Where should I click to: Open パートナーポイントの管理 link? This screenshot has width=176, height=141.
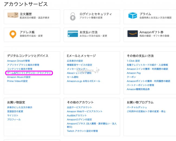pos(141,85)
